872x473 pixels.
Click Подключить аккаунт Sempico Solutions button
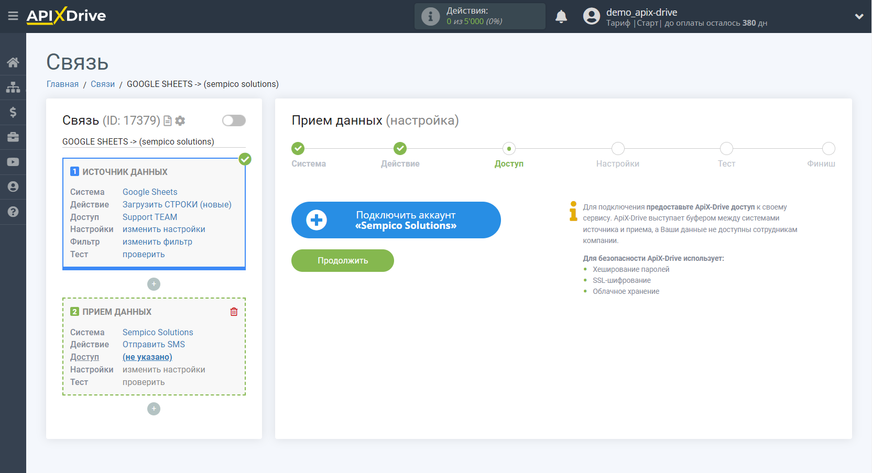pos(396,220)
